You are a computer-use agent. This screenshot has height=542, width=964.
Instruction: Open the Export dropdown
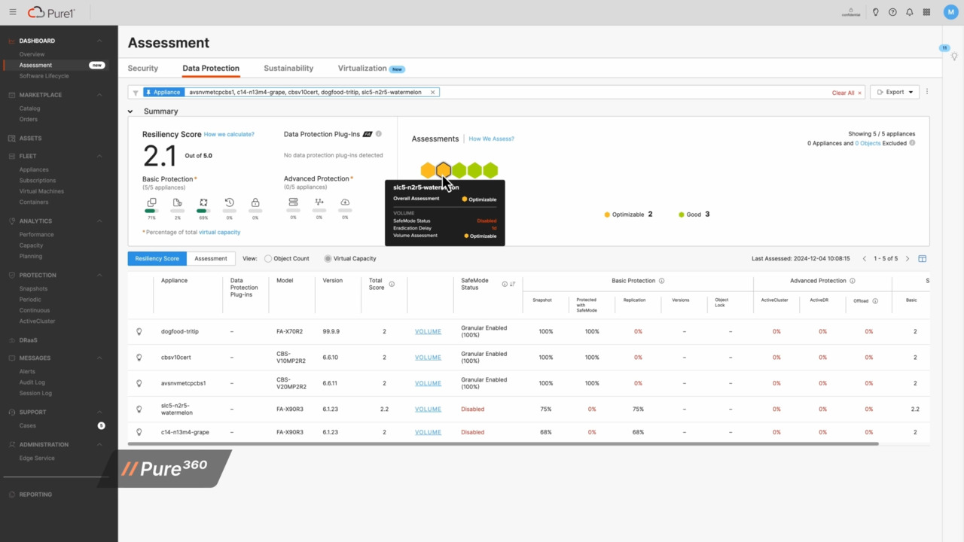pyautogui.click(x=895, y=92)
